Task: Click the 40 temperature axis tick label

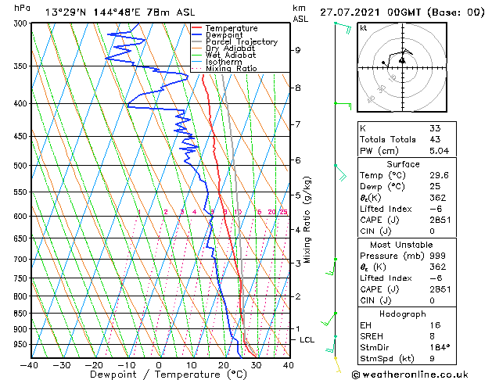Action: pos(288,365)
